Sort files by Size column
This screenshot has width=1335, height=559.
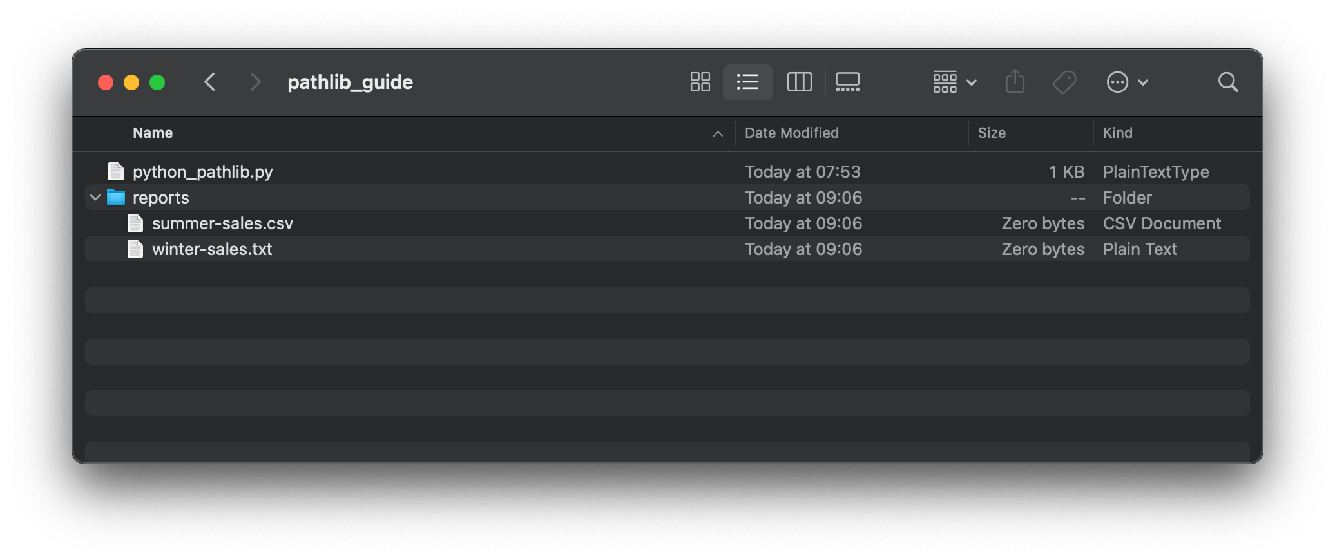click(x=991, y=133)
